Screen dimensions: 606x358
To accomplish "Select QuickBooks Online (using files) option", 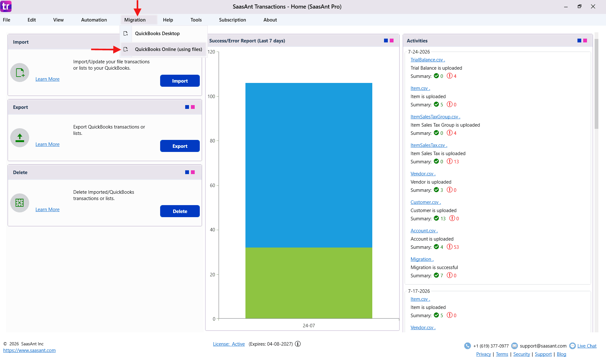I will coord(164,49).
